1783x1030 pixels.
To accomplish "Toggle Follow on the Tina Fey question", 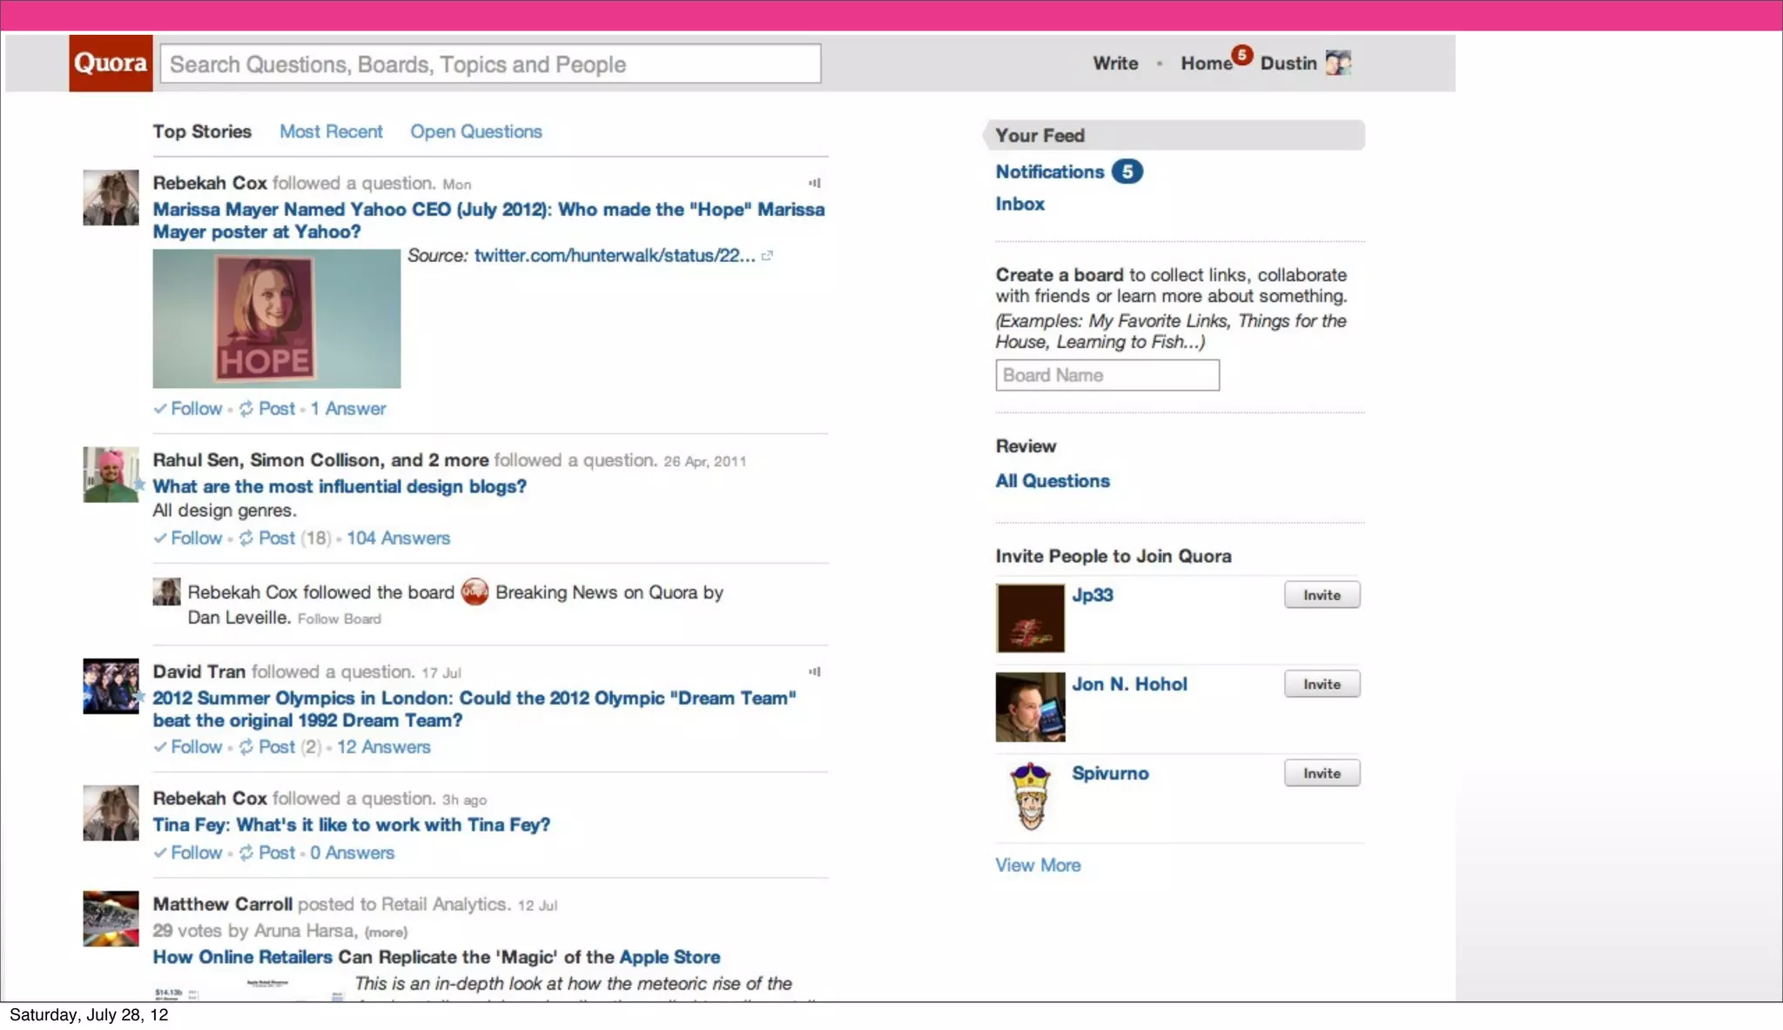I will [x=195, y=853].
